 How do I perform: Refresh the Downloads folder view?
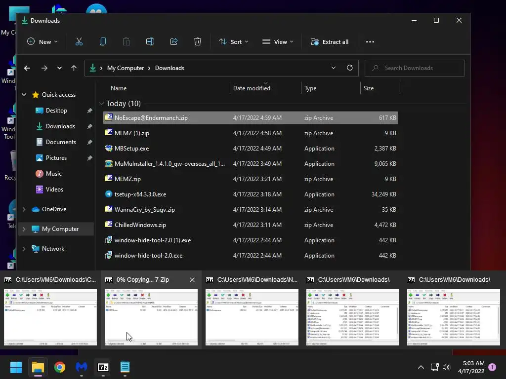(349, 68)
